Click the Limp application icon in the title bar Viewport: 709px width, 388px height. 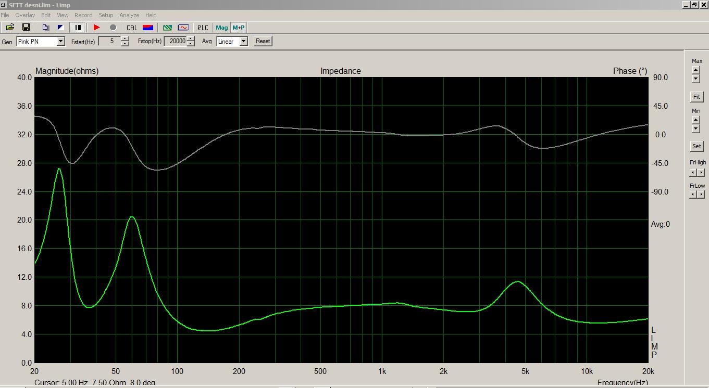point(4,5)
